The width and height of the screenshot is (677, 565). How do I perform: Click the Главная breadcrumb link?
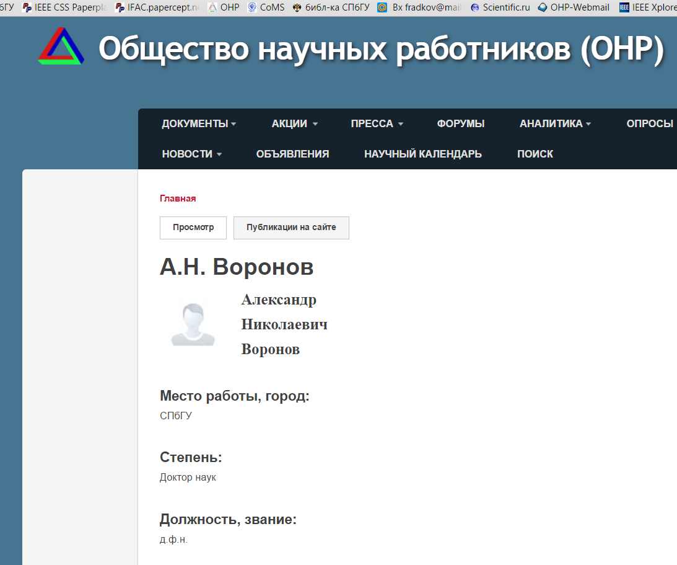pos(178,198)
